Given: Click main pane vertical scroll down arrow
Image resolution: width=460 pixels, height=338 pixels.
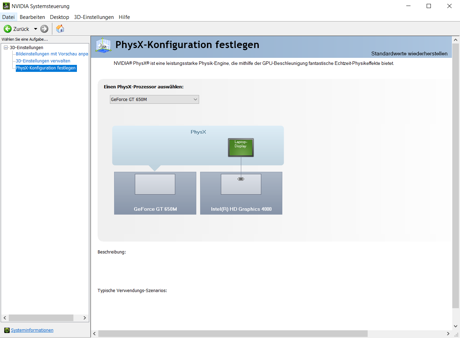Looking at the screenshot, I should click(x=456, y=326).
